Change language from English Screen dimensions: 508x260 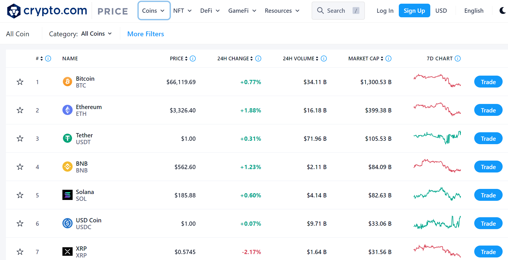(x=474, y=10)
